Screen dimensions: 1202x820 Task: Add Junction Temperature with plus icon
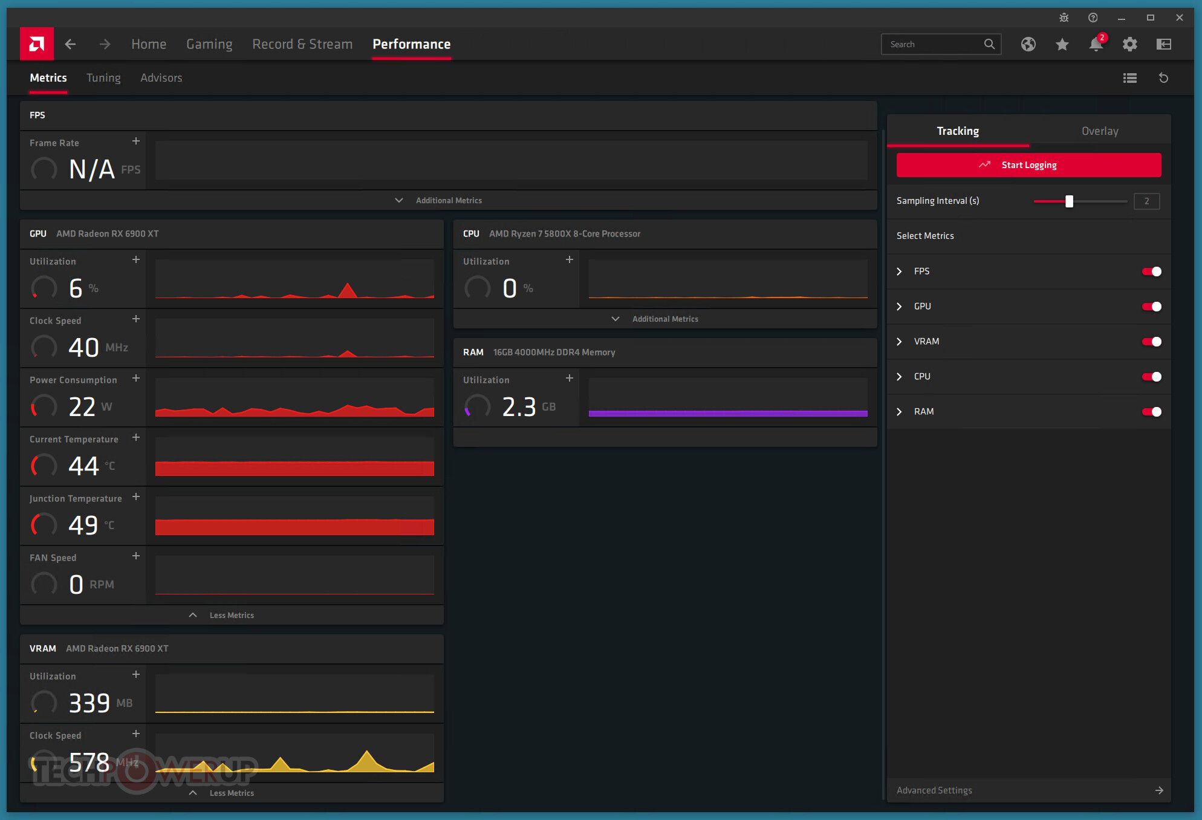click(x=136, y=496)
